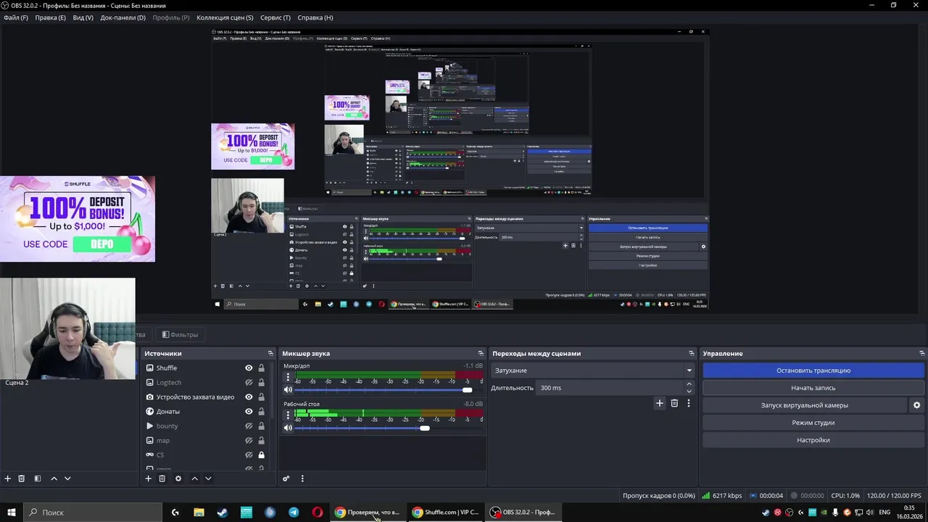Mute the Микр/доп speaker icon

click(288, 389)
